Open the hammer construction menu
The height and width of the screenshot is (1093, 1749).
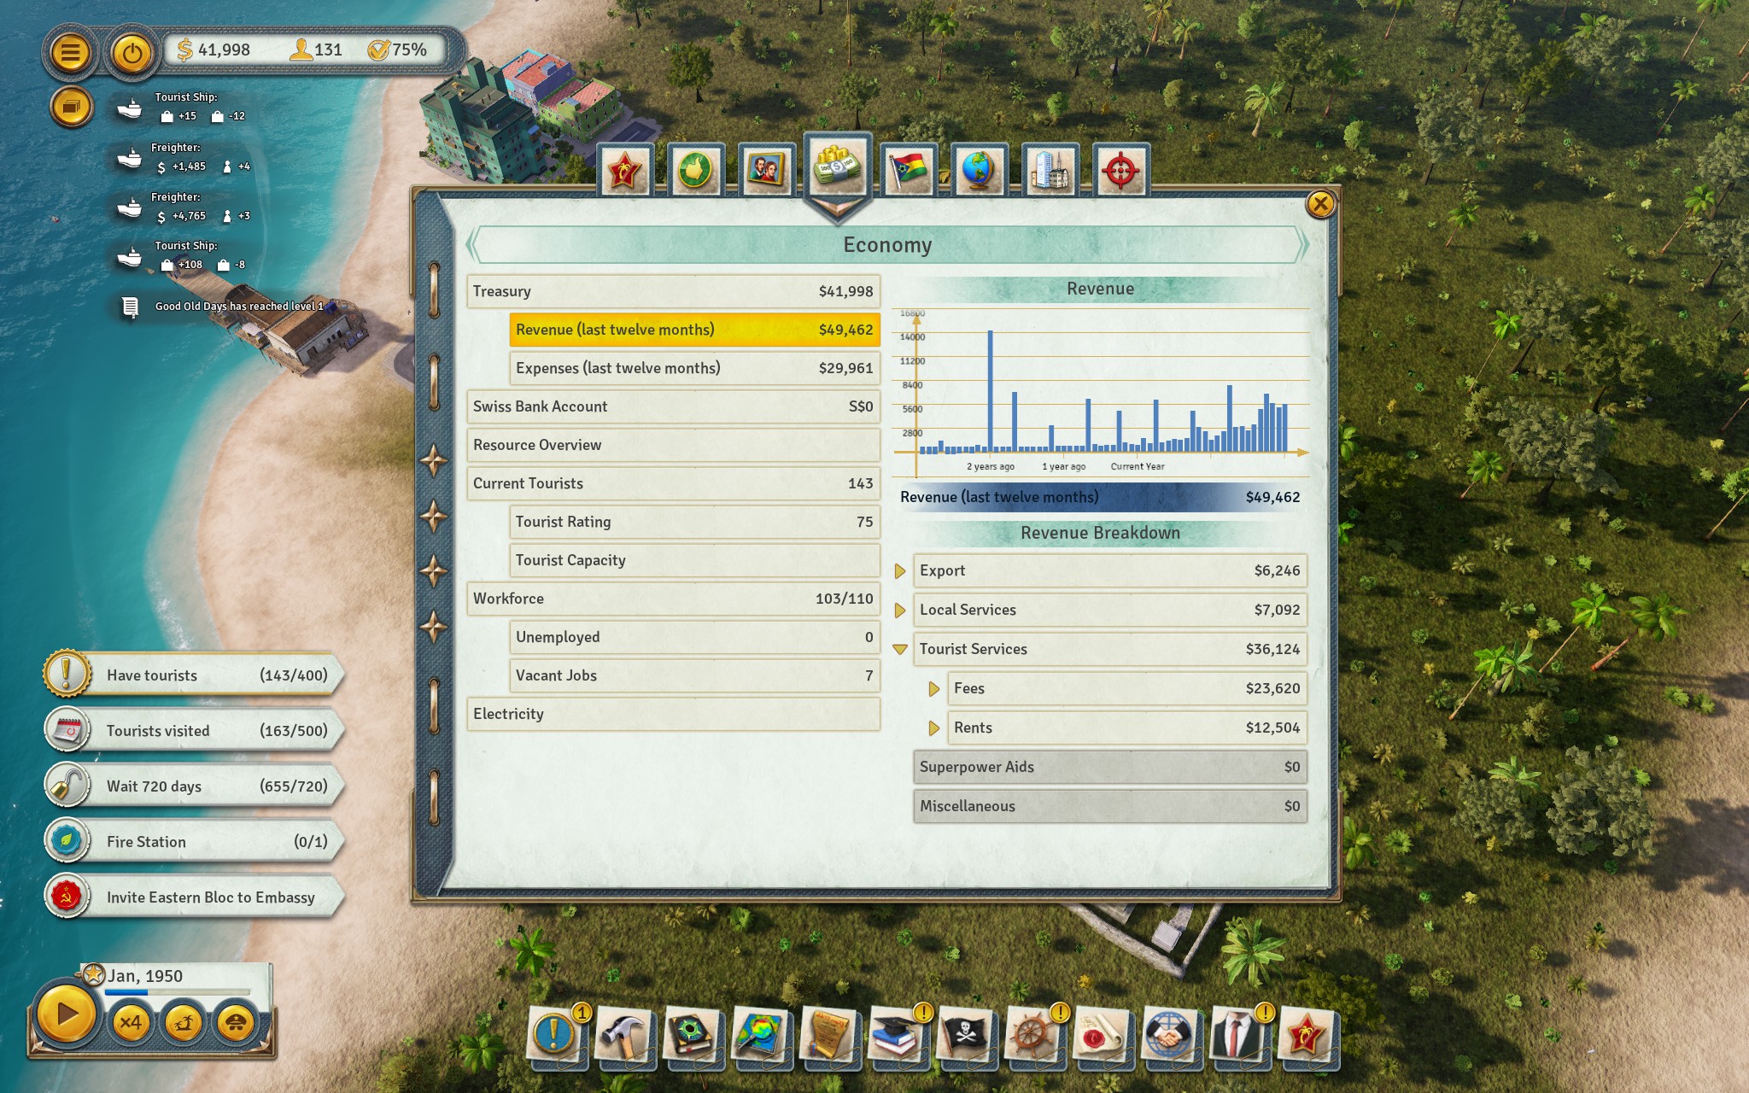point(623,1035)
